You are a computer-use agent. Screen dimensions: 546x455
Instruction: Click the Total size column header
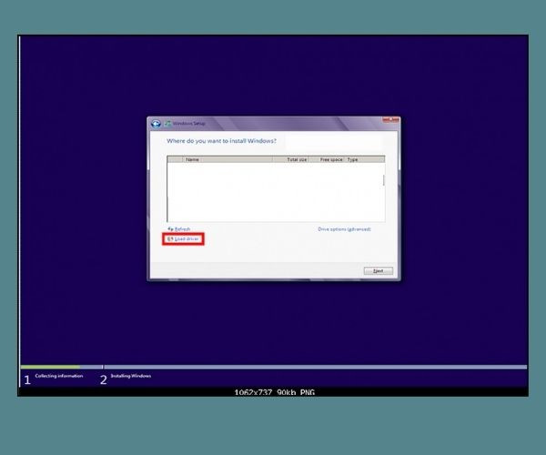(290, 159)
